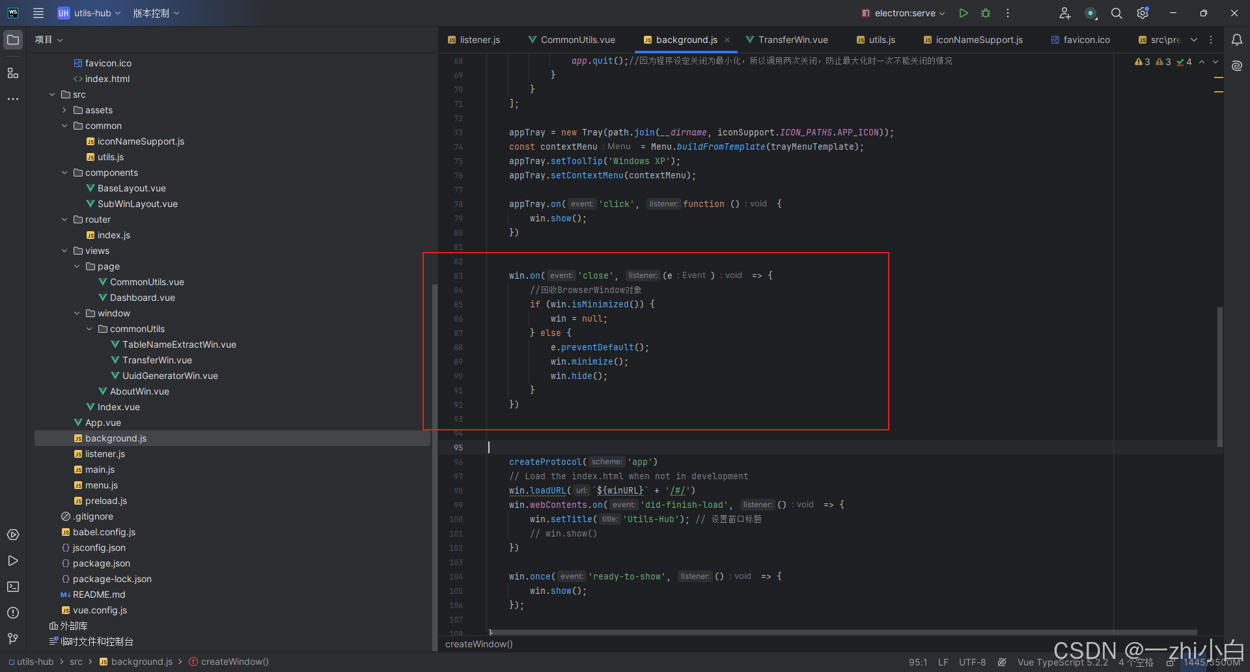Screen dimensions: 1250x672
Task: Expand the assets folder
Action: [64, 110]
